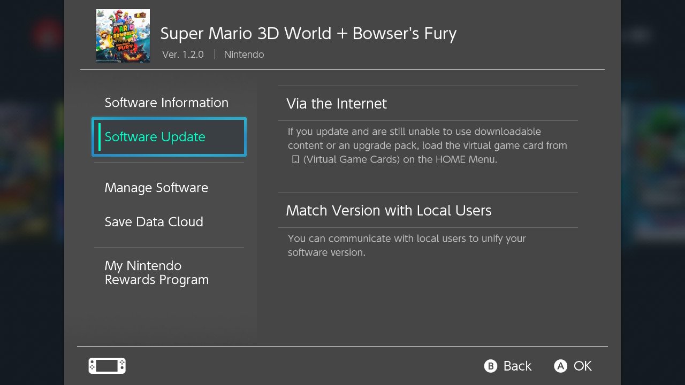Confirm with the OK button
Image resolution: width=685 pixels, height=385 pixels.
[583, 366]
